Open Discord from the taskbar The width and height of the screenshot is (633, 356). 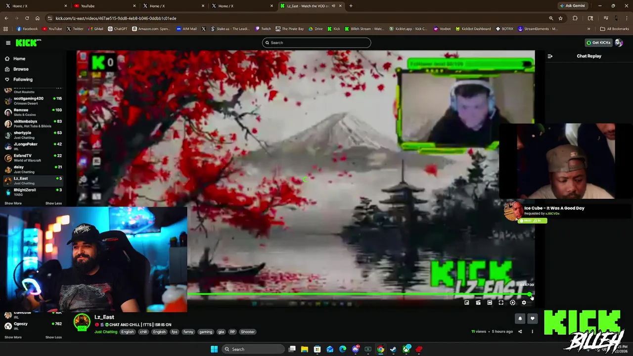[355, 349]
